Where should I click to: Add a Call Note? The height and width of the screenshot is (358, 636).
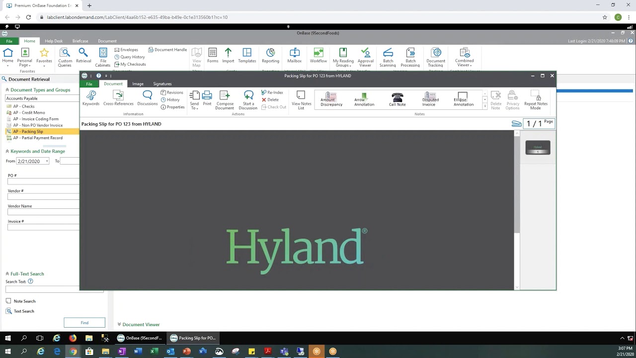[x=397, y=99]
